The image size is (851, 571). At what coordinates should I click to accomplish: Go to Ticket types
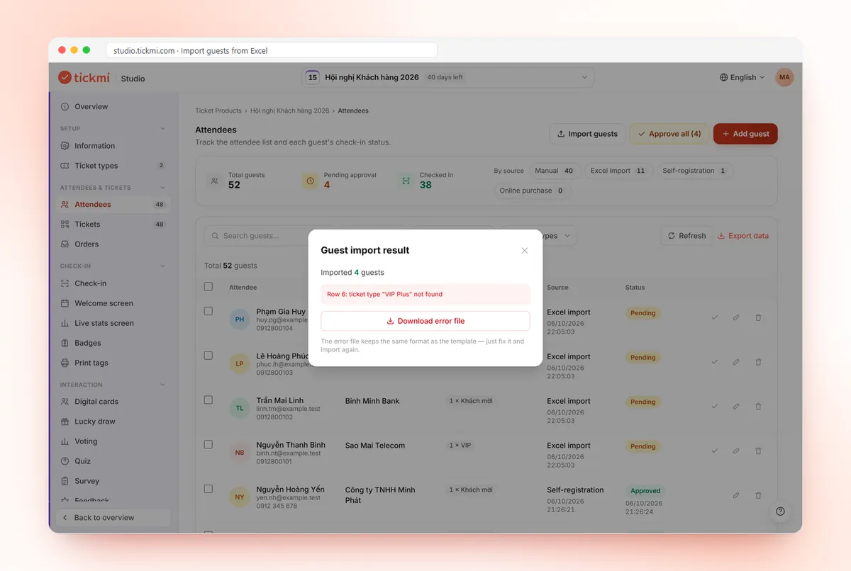(113, 166)
